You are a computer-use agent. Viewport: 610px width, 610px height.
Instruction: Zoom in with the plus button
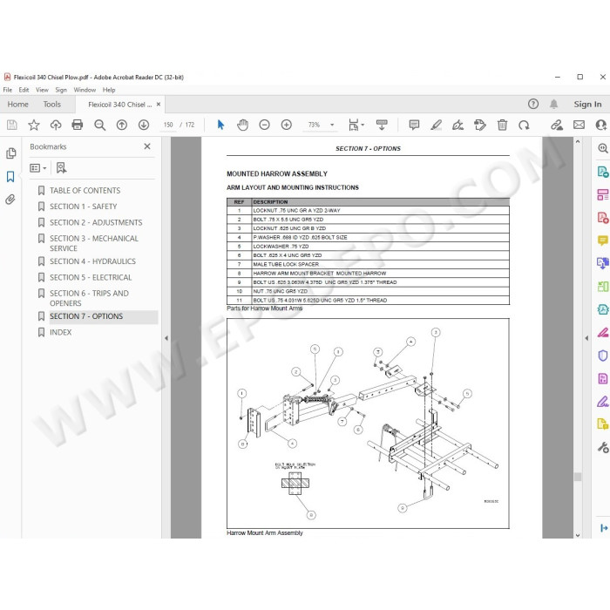pyautogui.click(x=287, y=125)
